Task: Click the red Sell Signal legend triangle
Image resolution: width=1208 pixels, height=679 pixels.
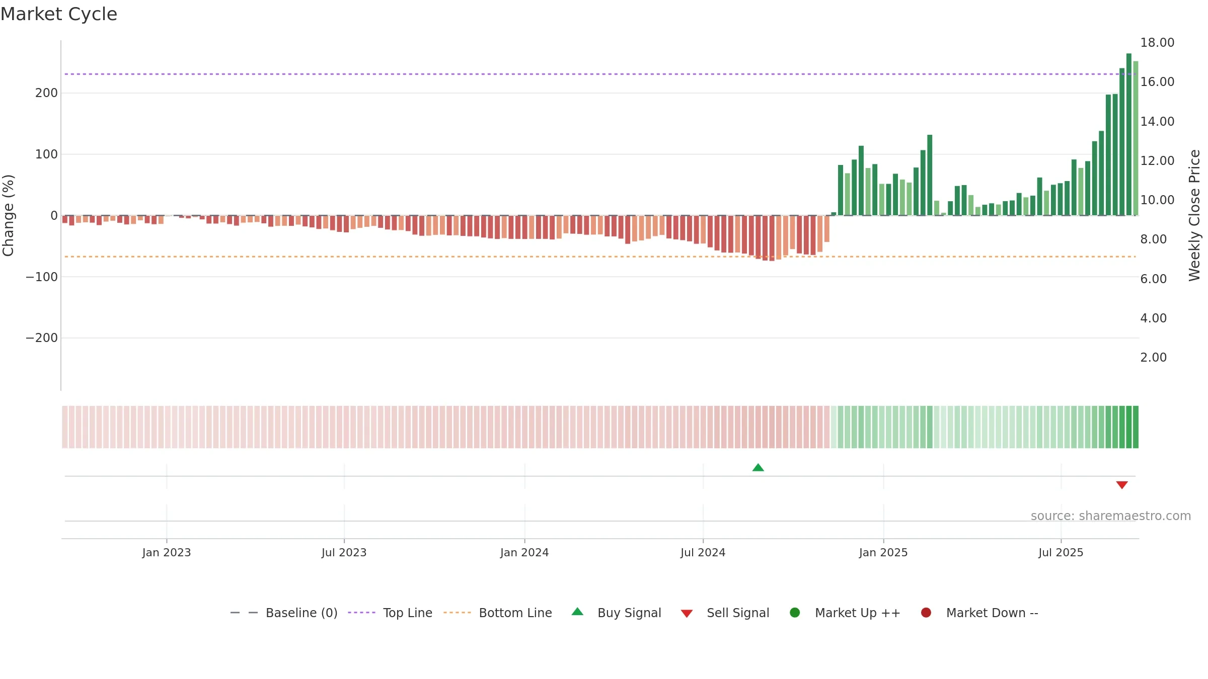Action: point(687,614)
